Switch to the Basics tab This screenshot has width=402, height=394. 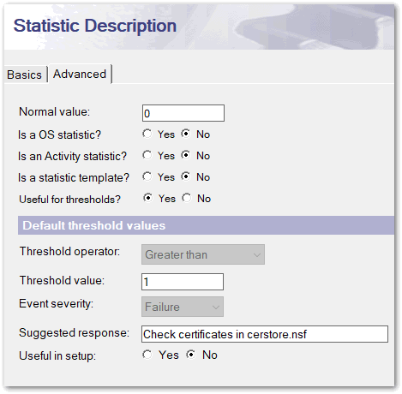pos(25,75)
